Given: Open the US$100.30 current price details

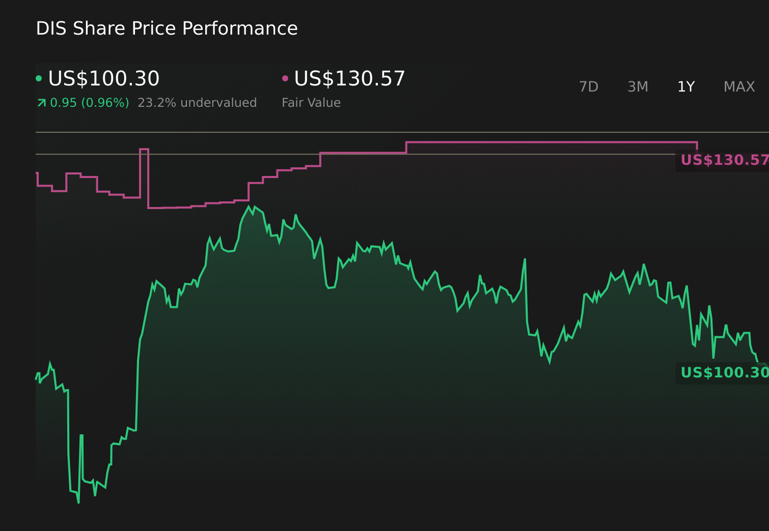Looking at the screenshot, I should coord(104,78).
